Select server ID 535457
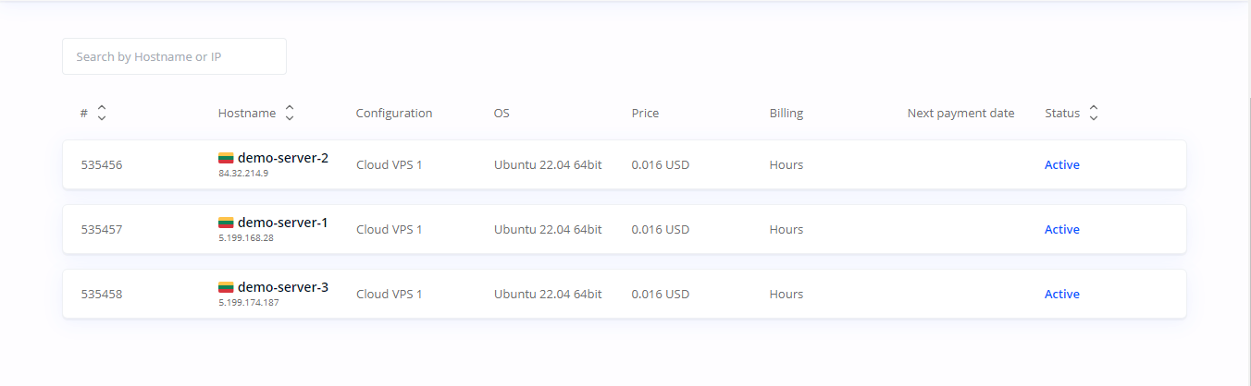The width and height of the screenshot is (1251, 386). [102, 230]
